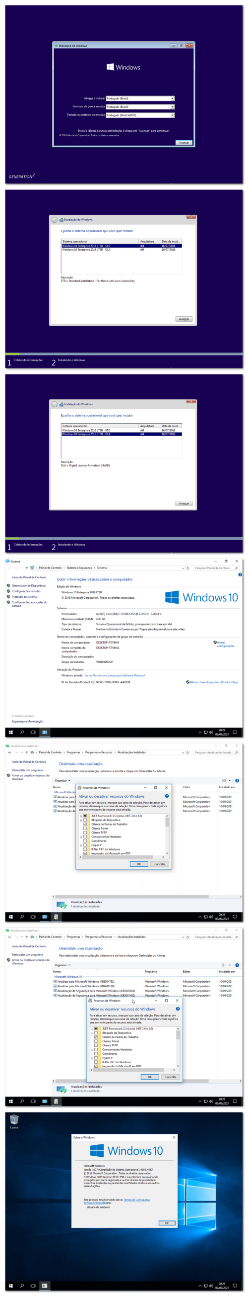Click Avançar in setup window describing DLA (HWID)
The image size is (248, 1296).
(184, 504)
